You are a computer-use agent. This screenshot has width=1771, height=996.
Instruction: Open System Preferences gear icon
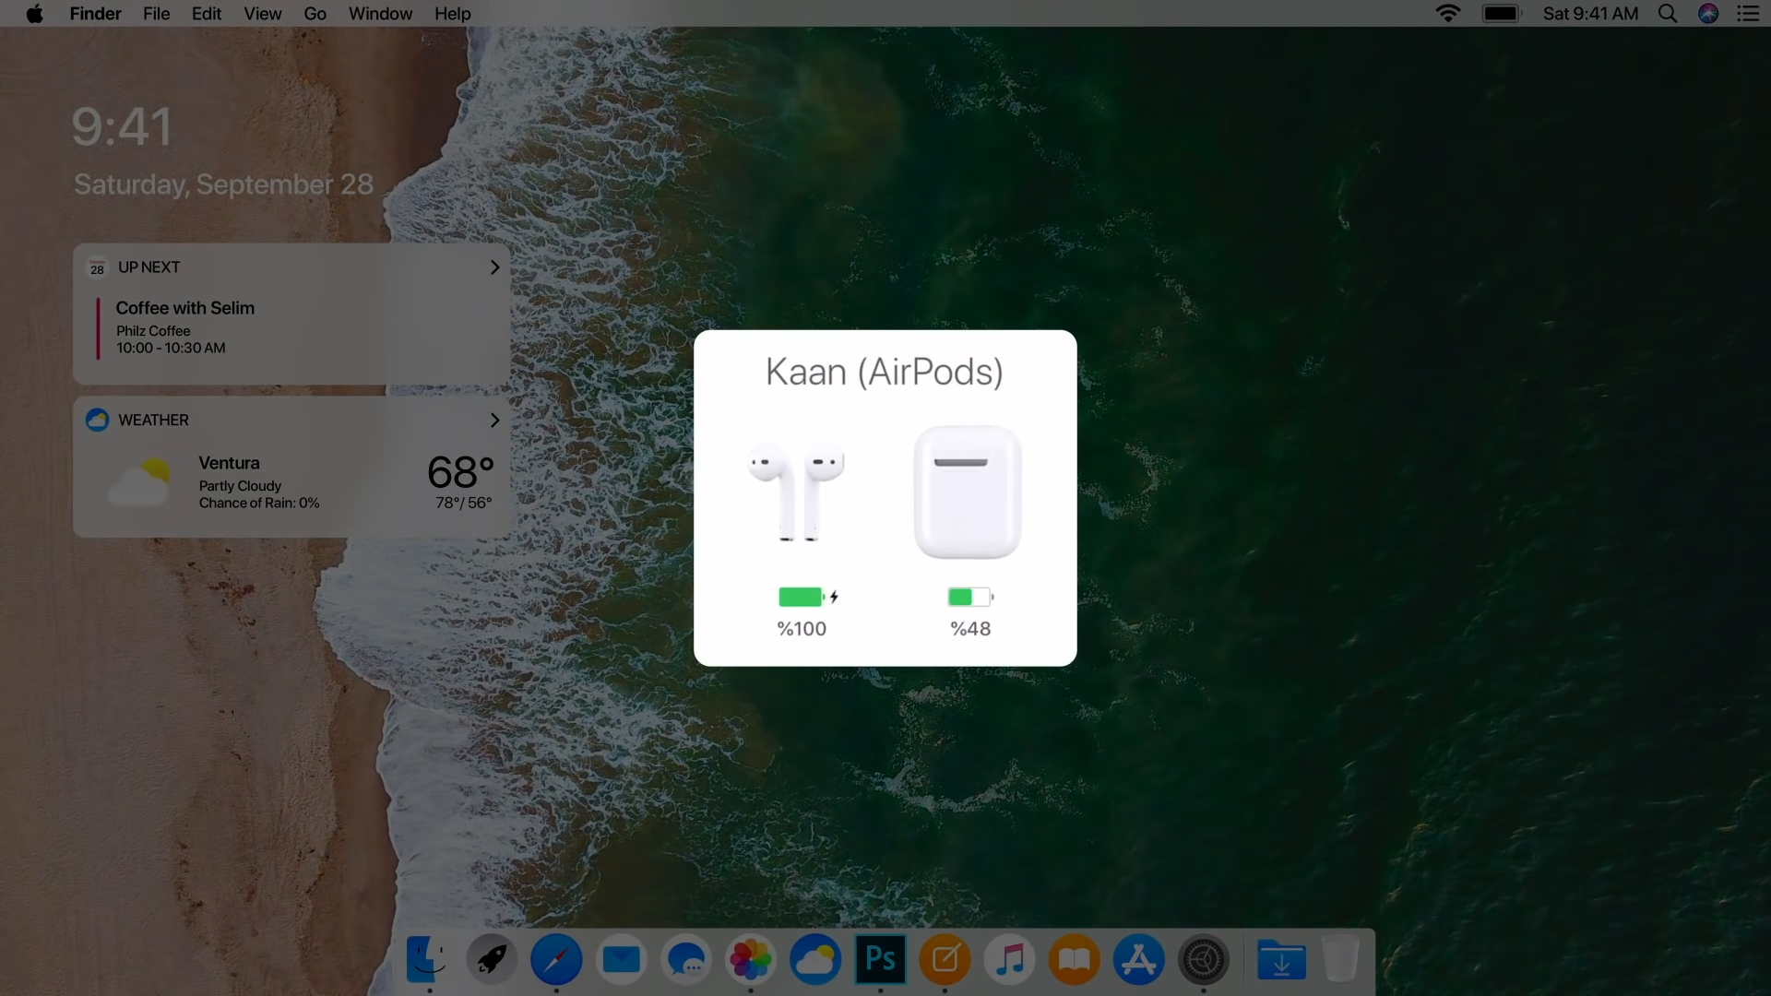point(1204,960)
